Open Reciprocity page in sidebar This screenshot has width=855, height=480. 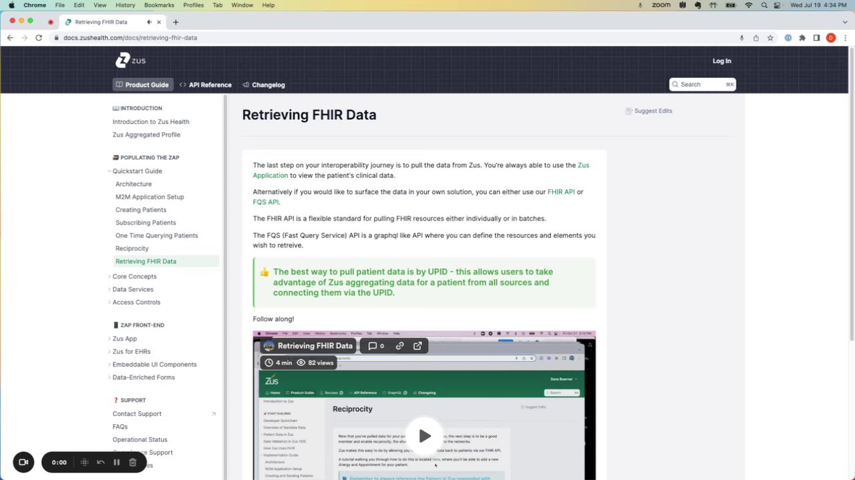(132, 249)
